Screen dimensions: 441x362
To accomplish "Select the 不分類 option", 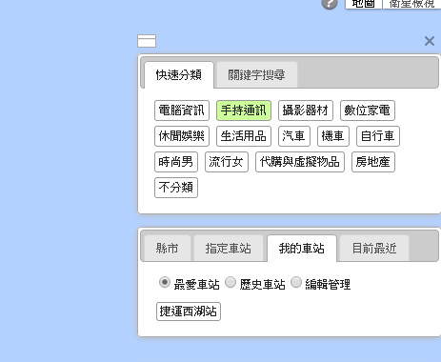I will click(176, 188).
